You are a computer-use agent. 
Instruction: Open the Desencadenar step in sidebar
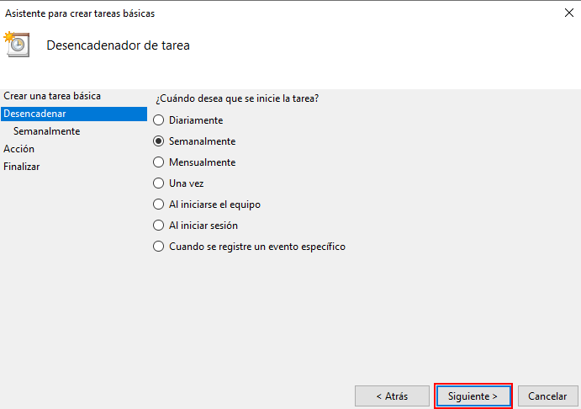[35, 114]
